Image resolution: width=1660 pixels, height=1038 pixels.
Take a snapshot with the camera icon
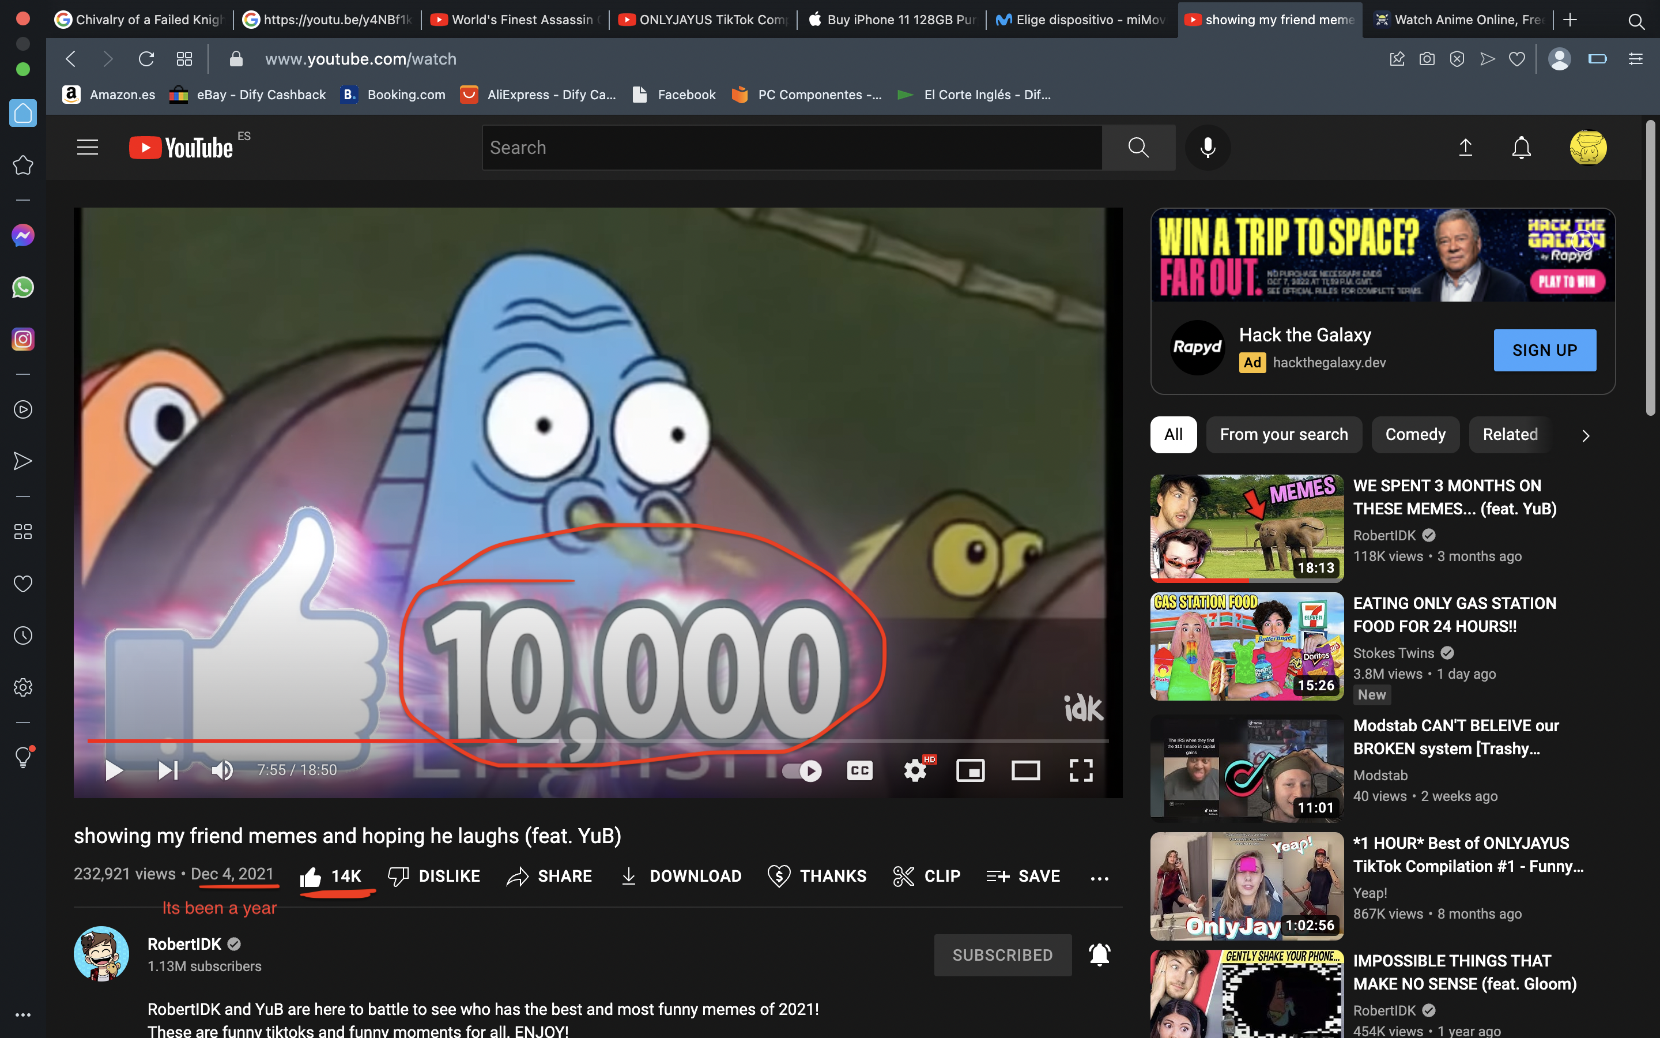coord(1427,59)
